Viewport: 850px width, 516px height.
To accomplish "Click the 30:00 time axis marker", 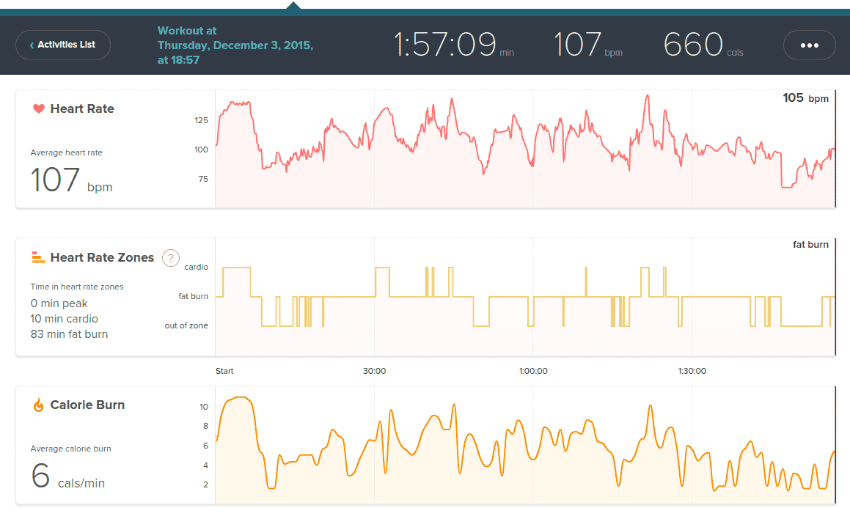I will (x=374, y=371).
